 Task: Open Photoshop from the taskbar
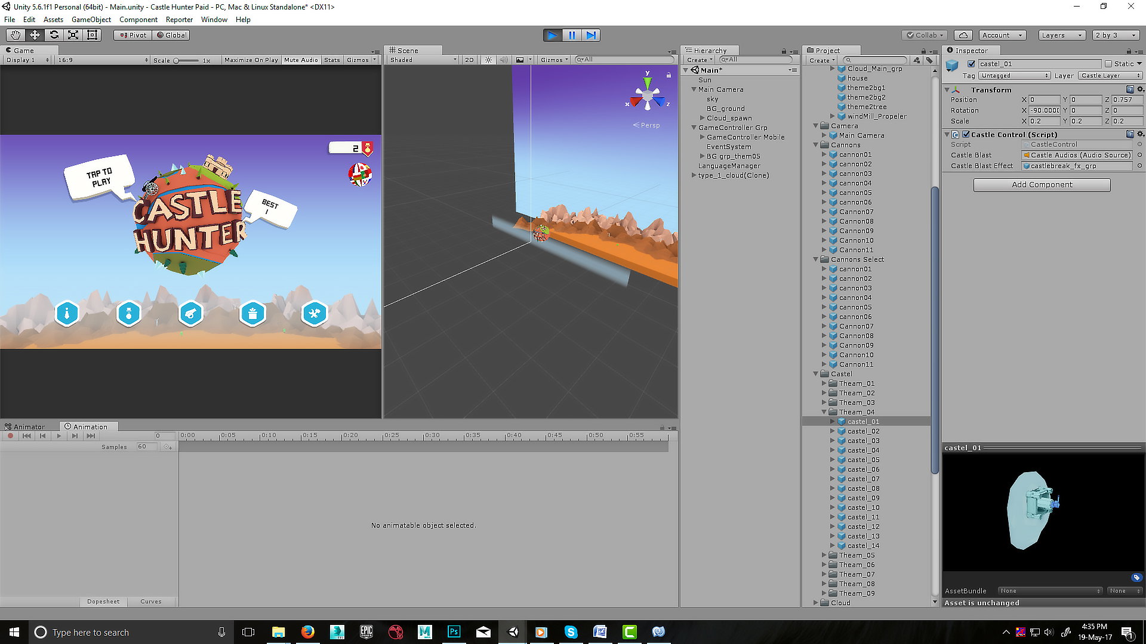[454, 632]
